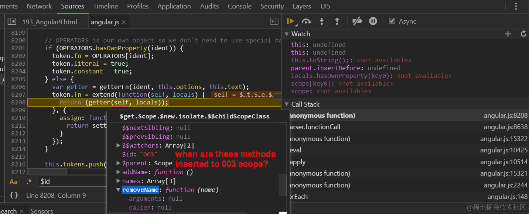Viewport: 529px width, 214px height.
Task: Resume script execution
Action: (x=290, y=21)
